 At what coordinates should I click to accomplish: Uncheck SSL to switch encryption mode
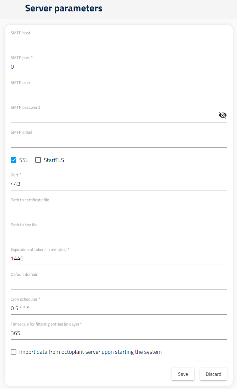[14, 160]
